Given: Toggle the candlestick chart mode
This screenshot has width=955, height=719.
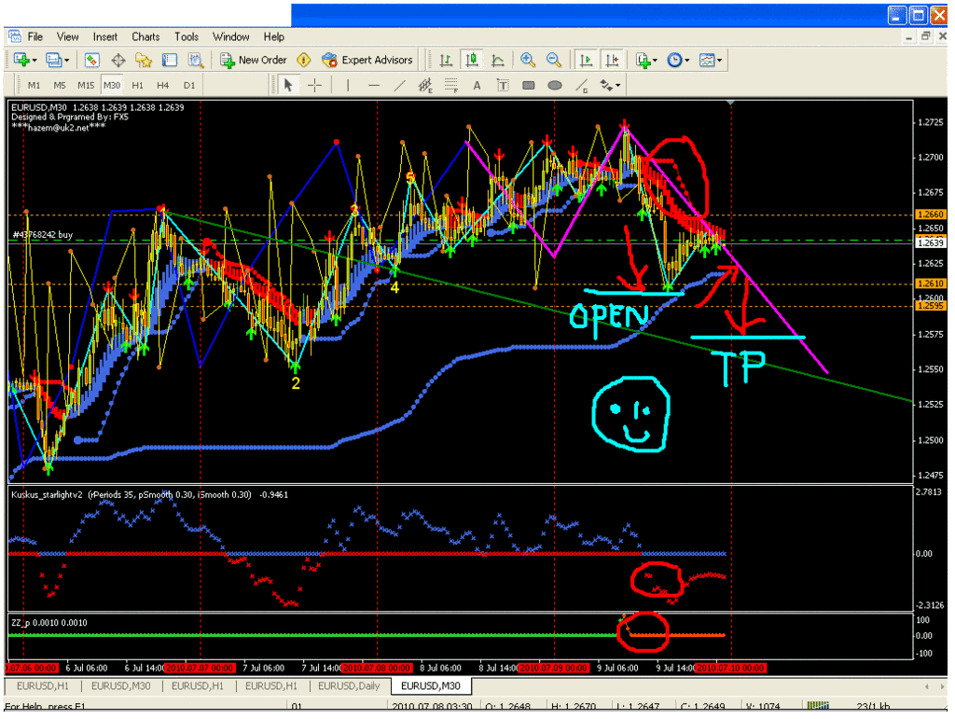Looking at the screenshot, I should [x=471, y=60].
